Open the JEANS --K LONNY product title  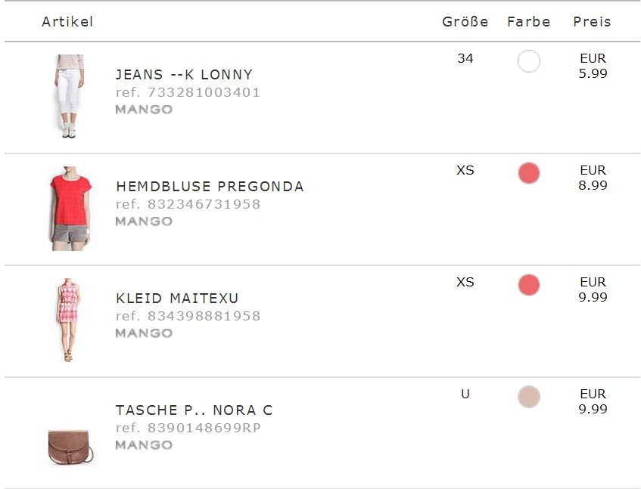click(x=184, y=75)
